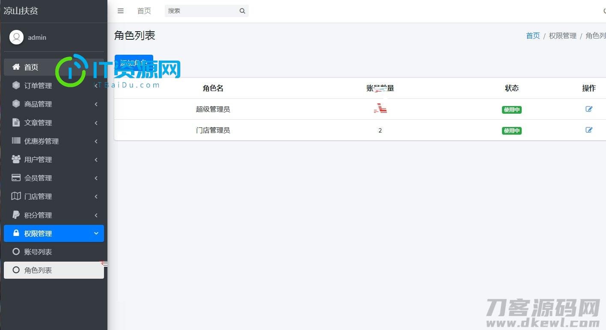The height and width of the screenshot is (330, 606).
Task: Click the barcode icon beside 优惠券管理
Action: click(x=16, y=141)
